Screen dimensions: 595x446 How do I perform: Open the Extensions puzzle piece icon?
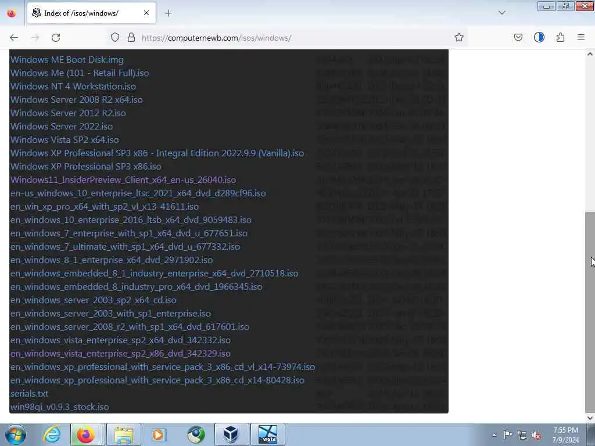click(x=561, y=37)
